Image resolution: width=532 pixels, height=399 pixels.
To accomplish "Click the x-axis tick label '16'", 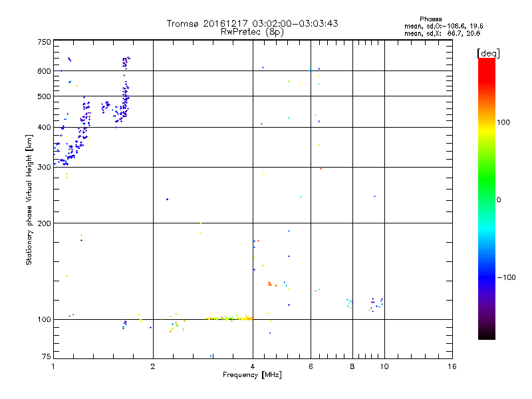I will click(452, 366).
